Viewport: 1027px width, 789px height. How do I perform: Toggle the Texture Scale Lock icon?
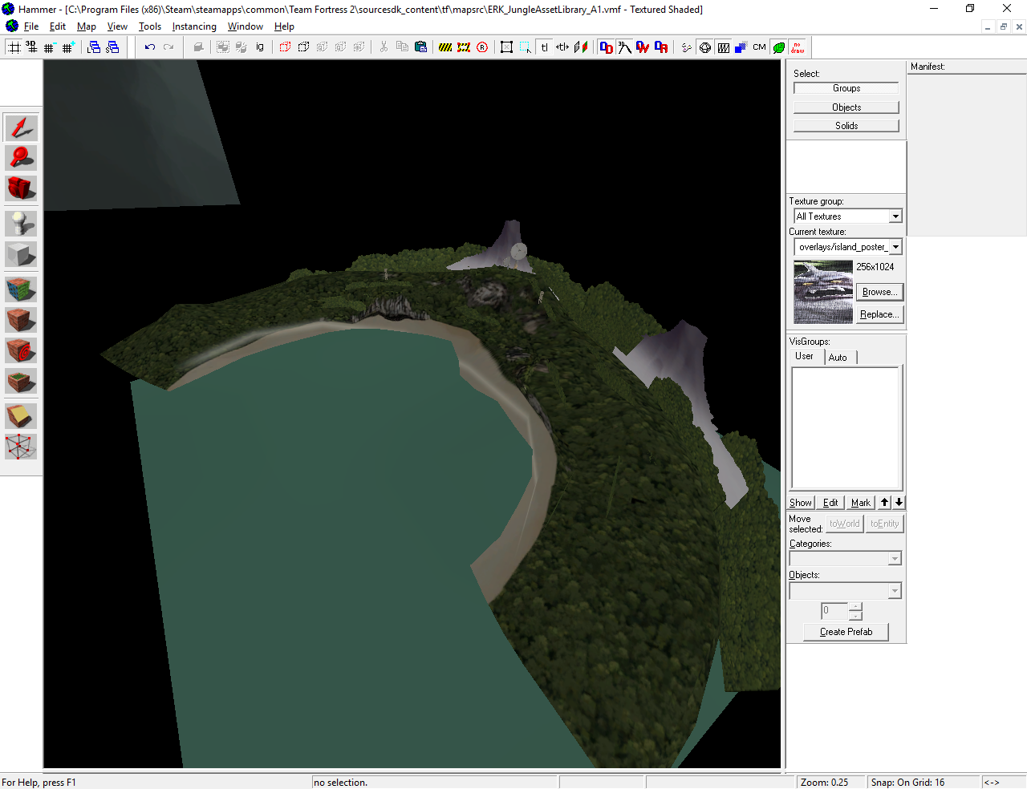562,47
